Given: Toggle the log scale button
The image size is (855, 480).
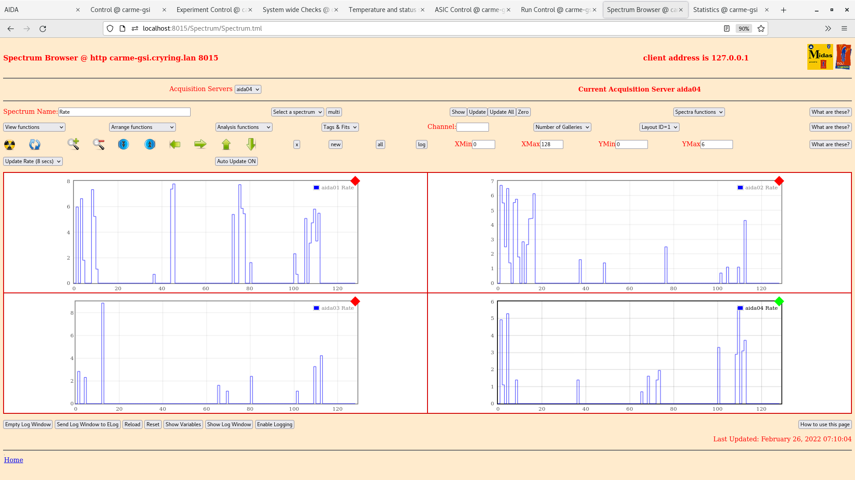Looking at the screenshot, I should click(x=422, y=144).
